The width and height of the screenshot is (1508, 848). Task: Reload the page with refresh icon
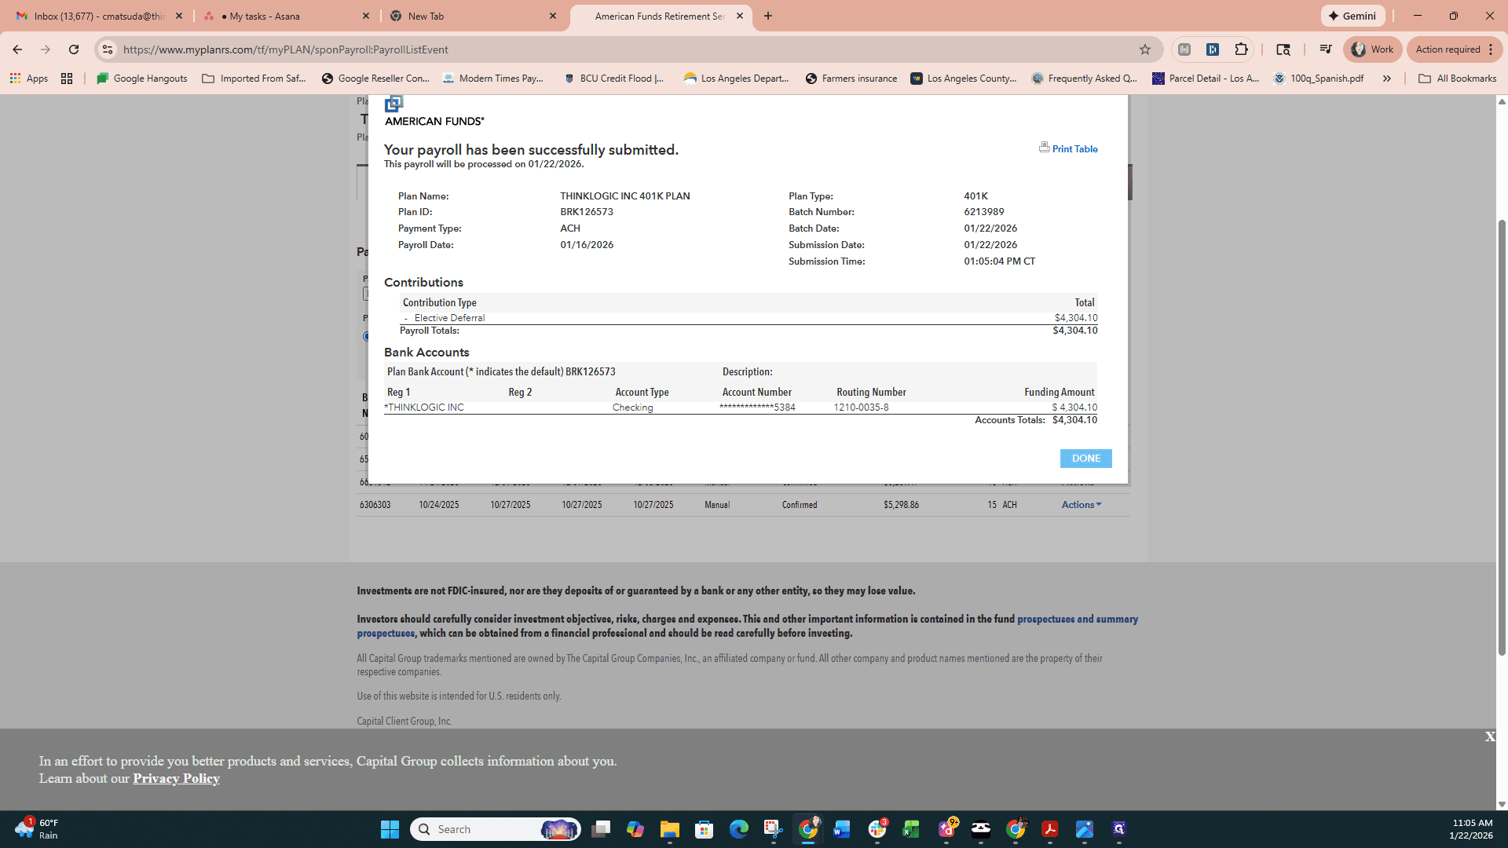[74, 49]
